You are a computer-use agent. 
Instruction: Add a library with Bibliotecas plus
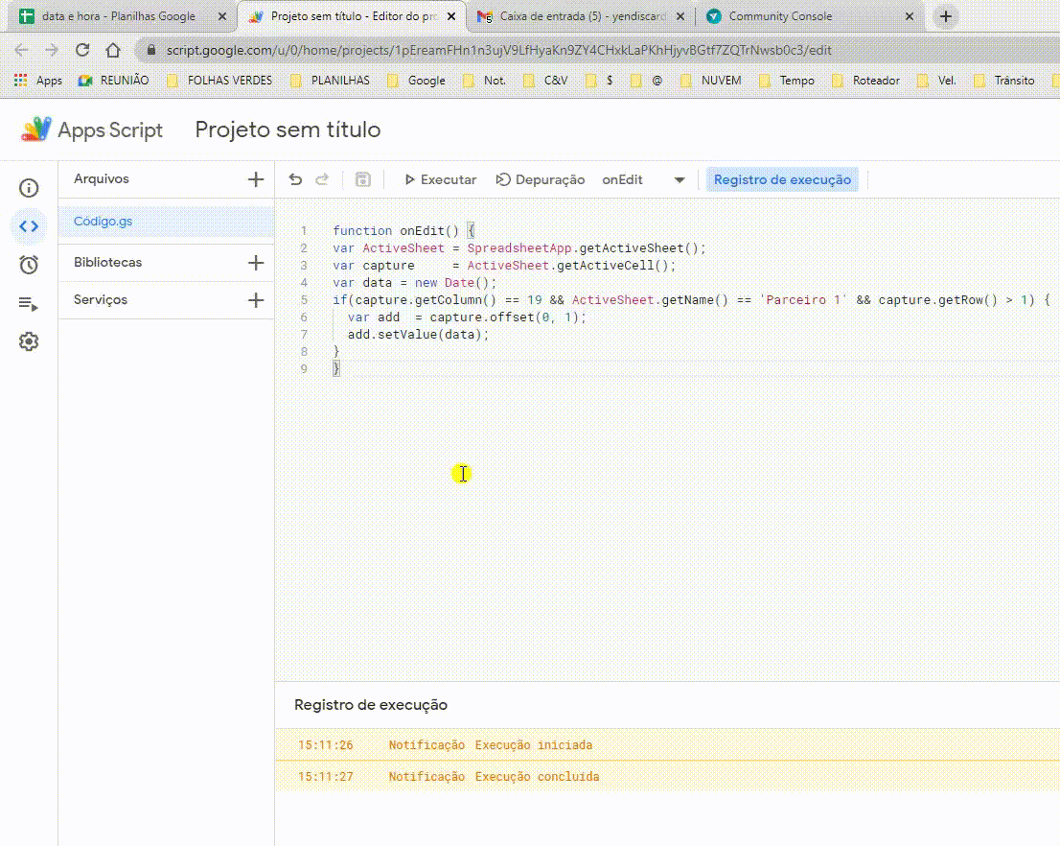(x=256, y=263)
